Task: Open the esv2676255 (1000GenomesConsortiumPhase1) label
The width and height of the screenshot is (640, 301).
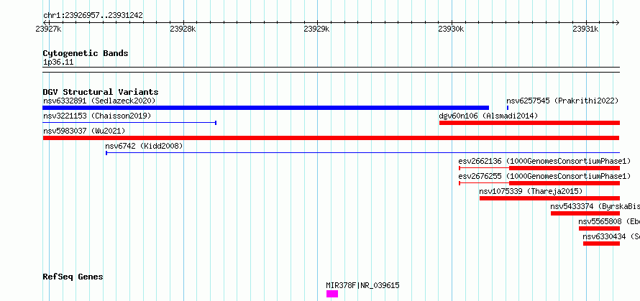Action: pyautogui.click(x=544, y=176)
